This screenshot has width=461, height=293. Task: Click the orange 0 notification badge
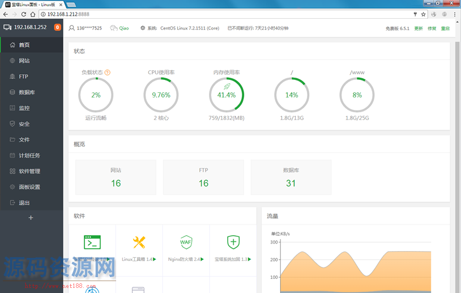(x=57, y=27)
